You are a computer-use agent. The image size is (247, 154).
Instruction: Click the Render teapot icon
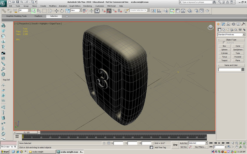click(x=207, y=11)
